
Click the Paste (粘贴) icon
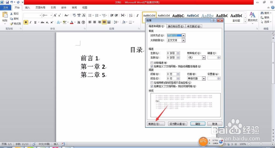click(5, 15)
